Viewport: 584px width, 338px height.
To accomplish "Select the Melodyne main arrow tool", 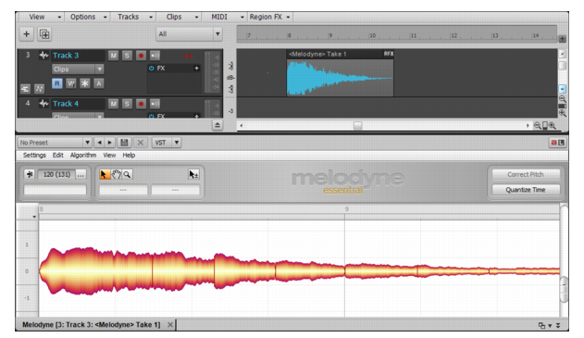I will point(105,174).
